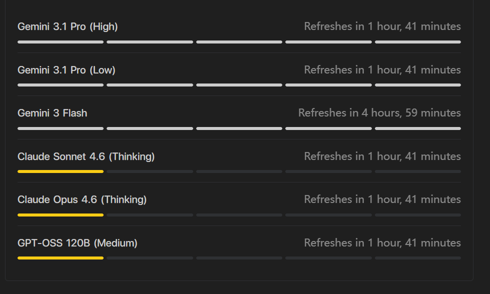
Task: Click the last quota segment under Gemini 3 Flash
Action: [x=418, y=128]
